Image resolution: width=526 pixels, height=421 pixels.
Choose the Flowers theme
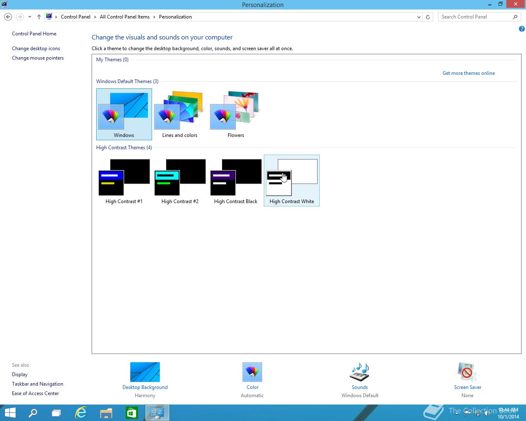coord(235,114)
